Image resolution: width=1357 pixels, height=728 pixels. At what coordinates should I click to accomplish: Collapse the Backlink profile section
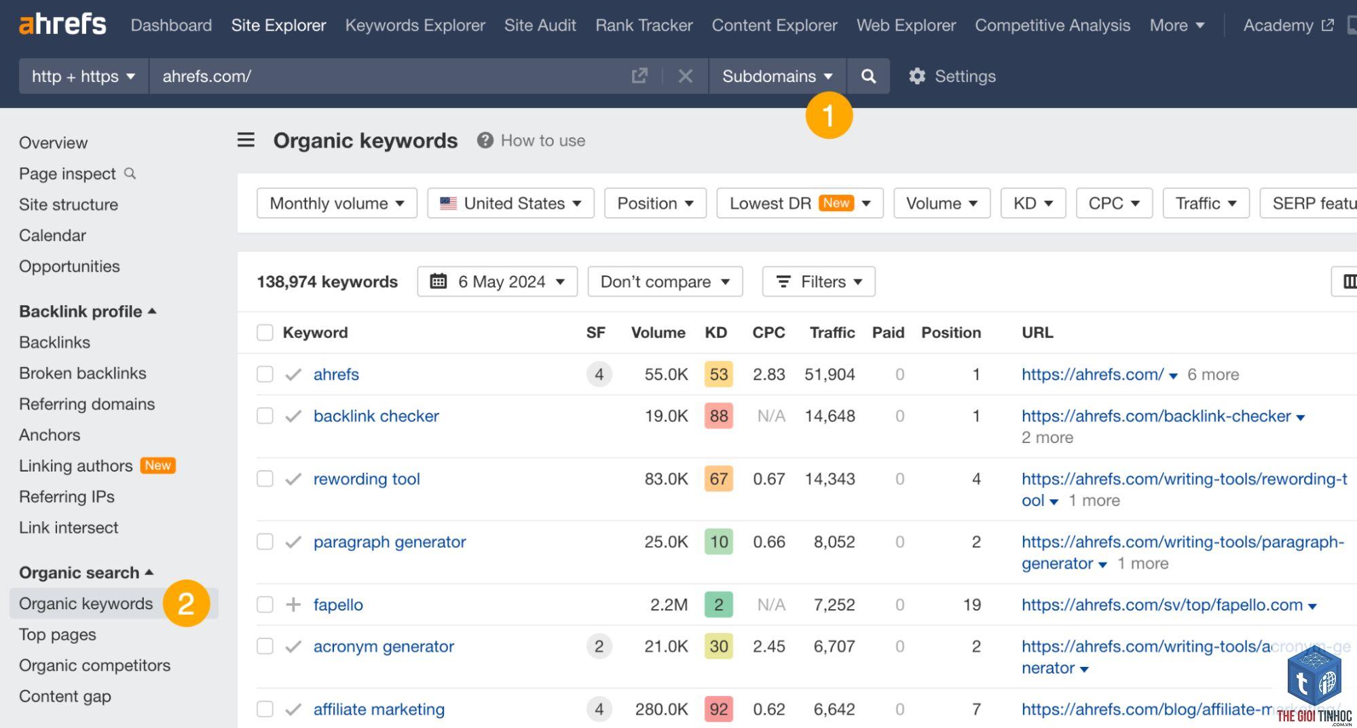coord(88,311)
